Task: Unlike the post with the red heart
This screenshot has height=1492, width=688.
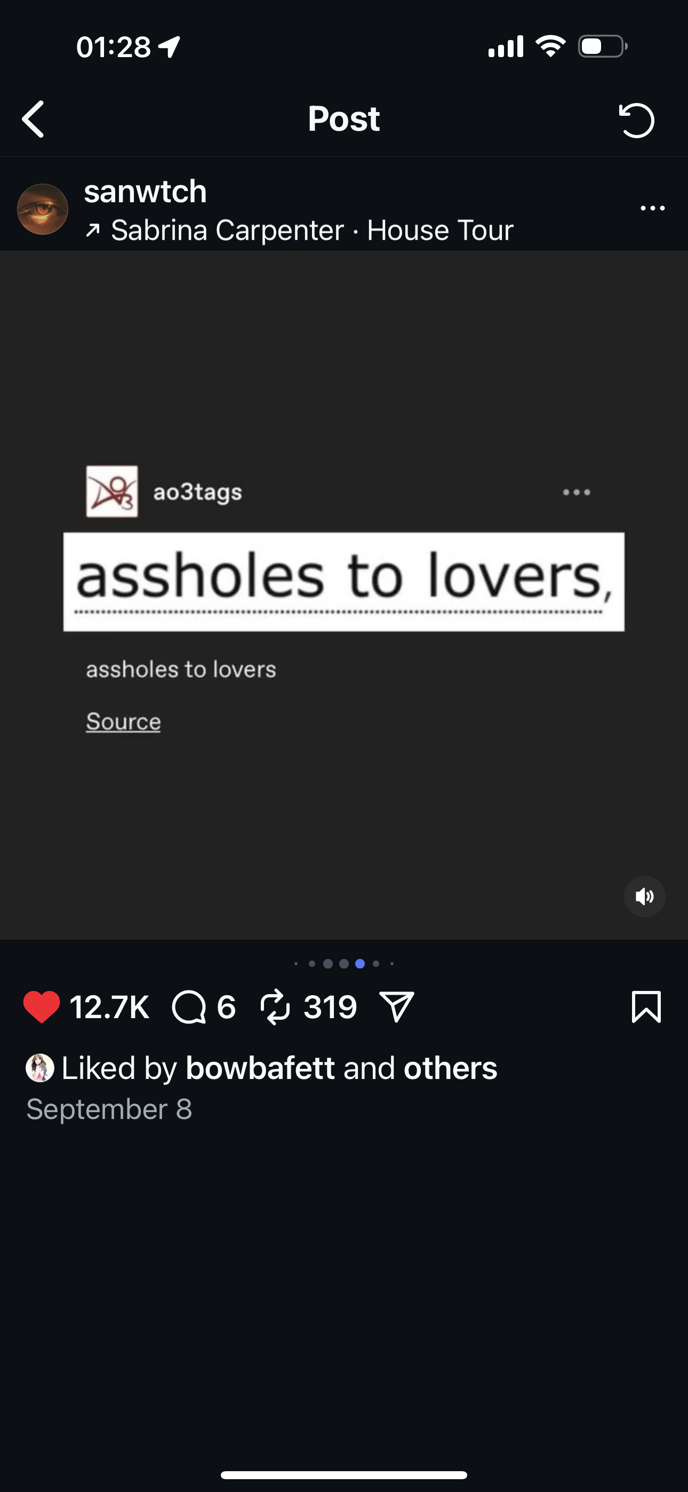Action: coord(42,1006)
